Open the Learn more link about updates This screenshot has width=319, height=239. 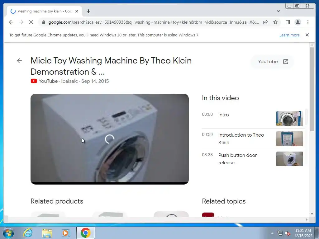click(x=289, y=35)
